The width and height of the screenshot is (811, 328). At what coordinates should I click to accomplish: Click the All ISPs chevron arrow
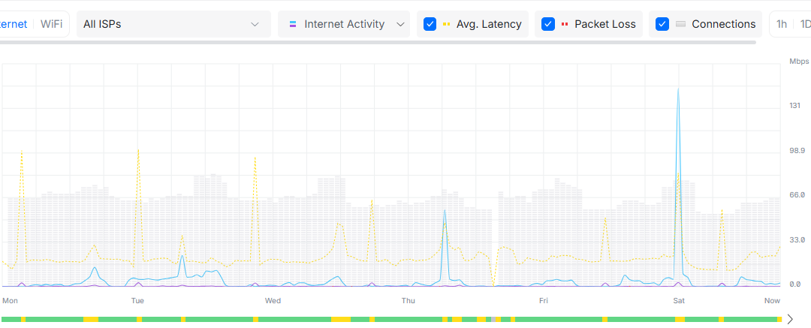[x=255, y=24]
